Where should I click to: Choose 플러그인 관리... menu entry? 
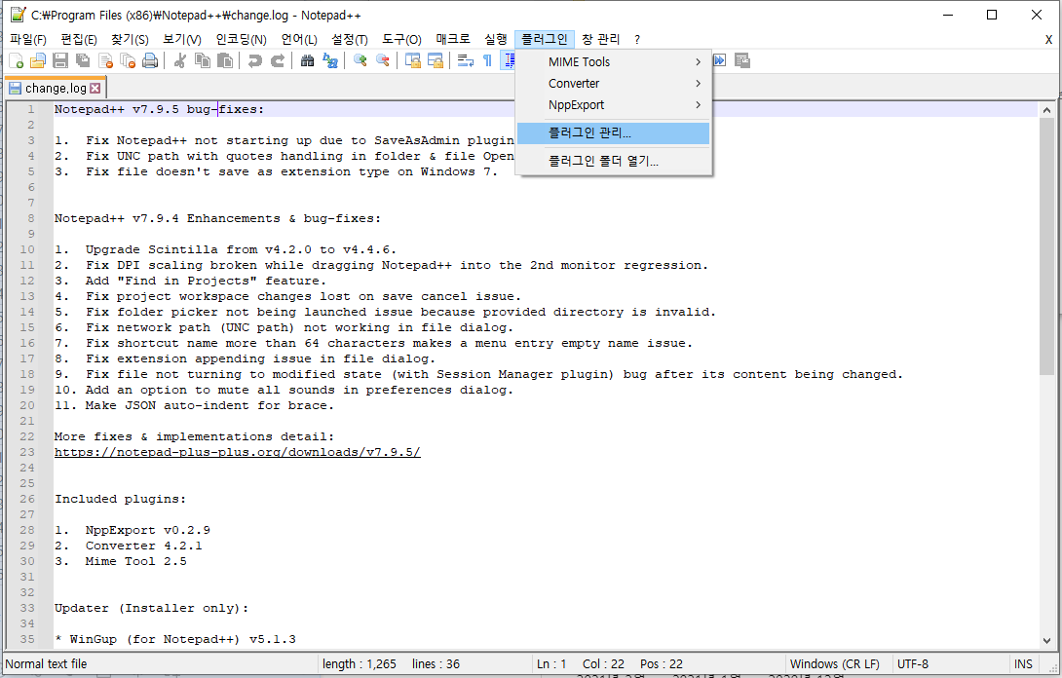613,132
